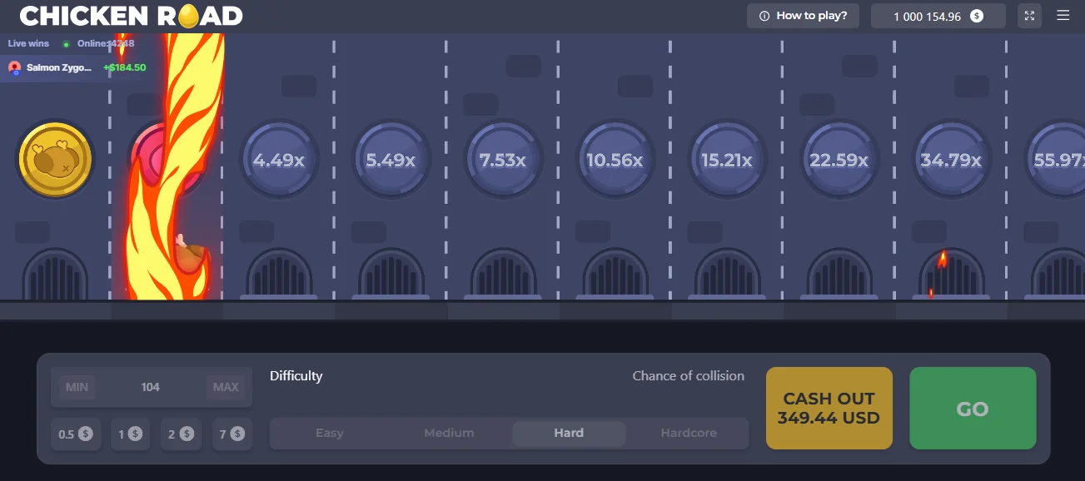Cash out 349.44 USD
This screenshot has height=481, width=1085.
pyautogui.click(x=829, y=409)
